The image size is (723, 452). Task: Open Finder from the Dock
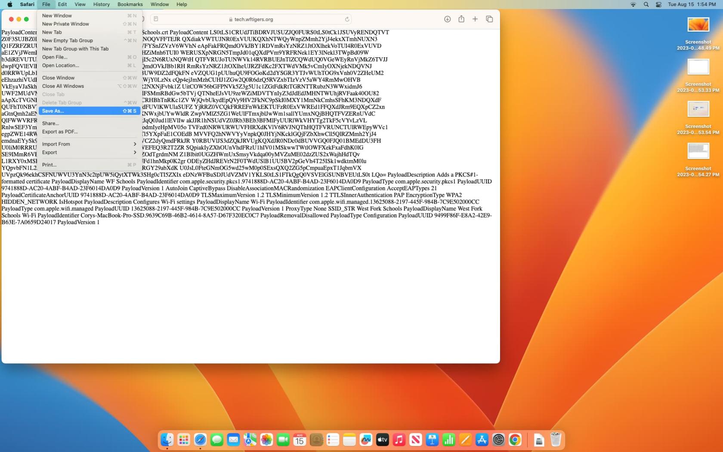click(167, 440)
